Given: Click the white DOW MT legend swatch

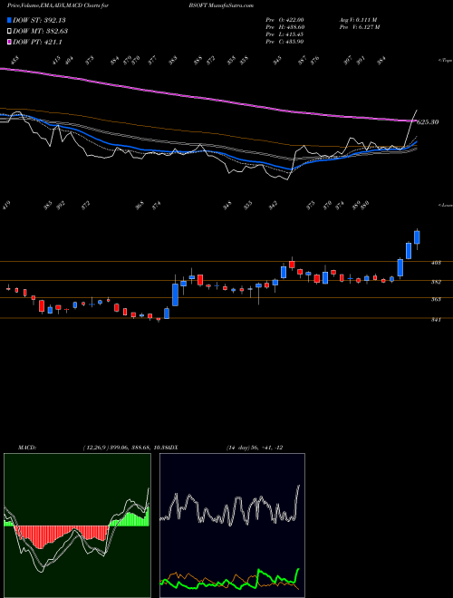Looking at the screenshot, I should pos(10,32).
